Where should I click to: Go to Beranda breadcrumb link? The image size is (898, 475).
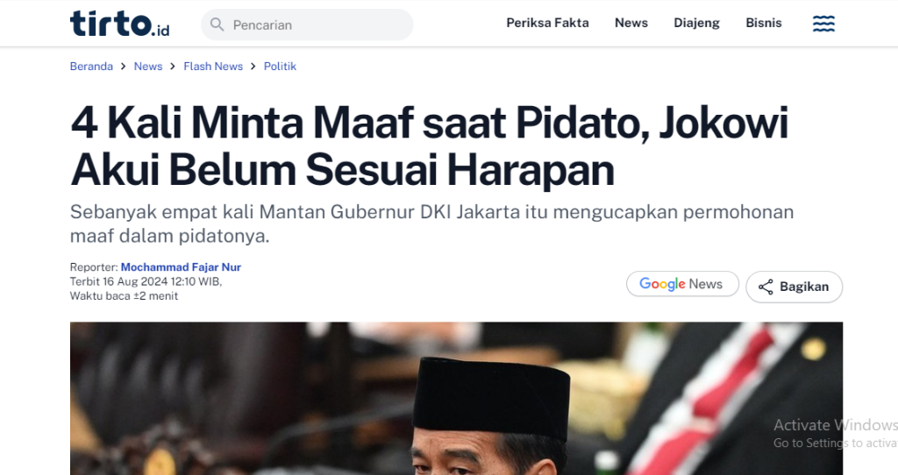(x=91, y=67)
